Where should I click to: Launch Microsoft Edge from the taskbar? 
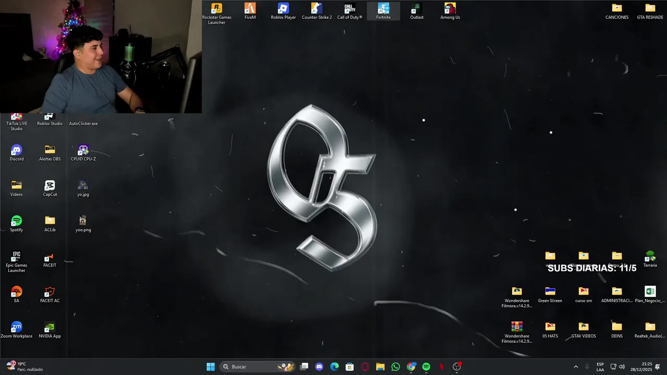click(335, 367)
